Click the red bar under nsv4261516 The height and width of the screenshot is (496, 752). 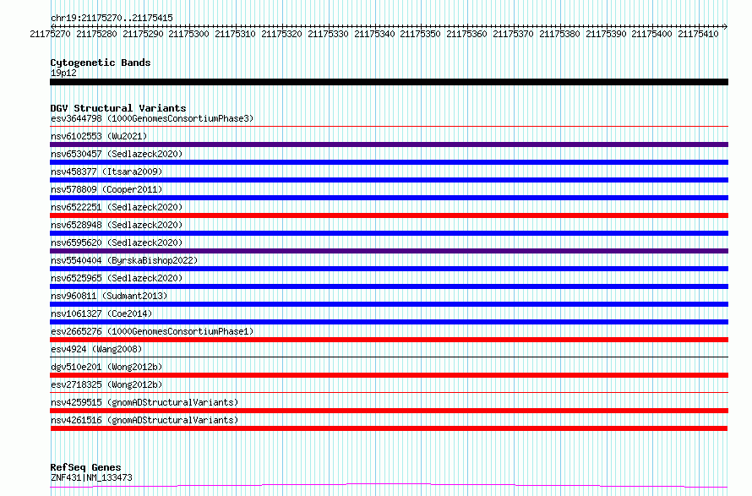[x=389, y=428]
